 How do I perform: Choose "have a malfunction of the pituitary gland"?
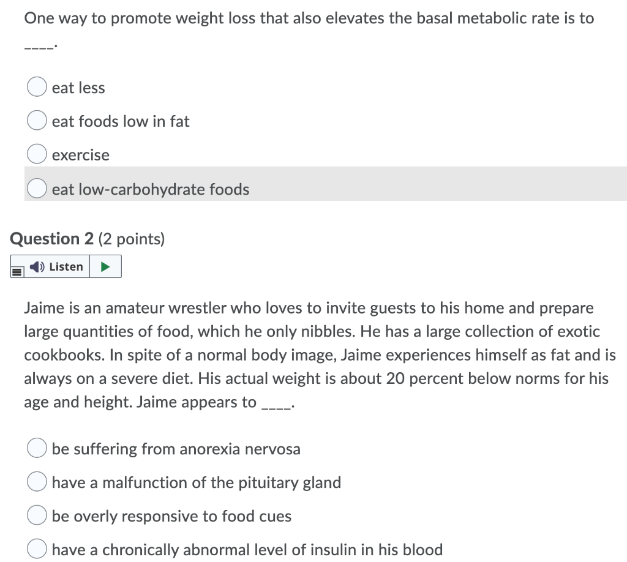tap(37, 482)
